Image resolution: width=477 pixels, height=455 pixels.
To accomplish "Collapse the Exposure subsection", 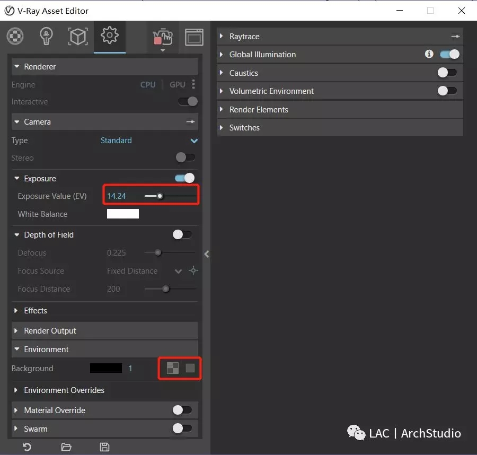I will click(17, 178).
